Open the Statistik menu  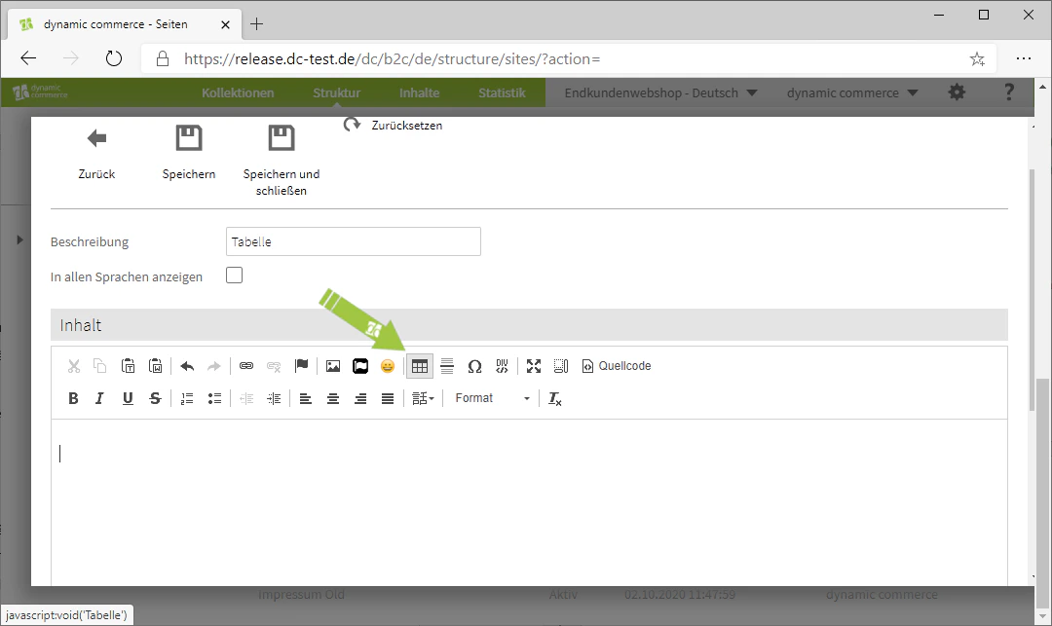502,92
